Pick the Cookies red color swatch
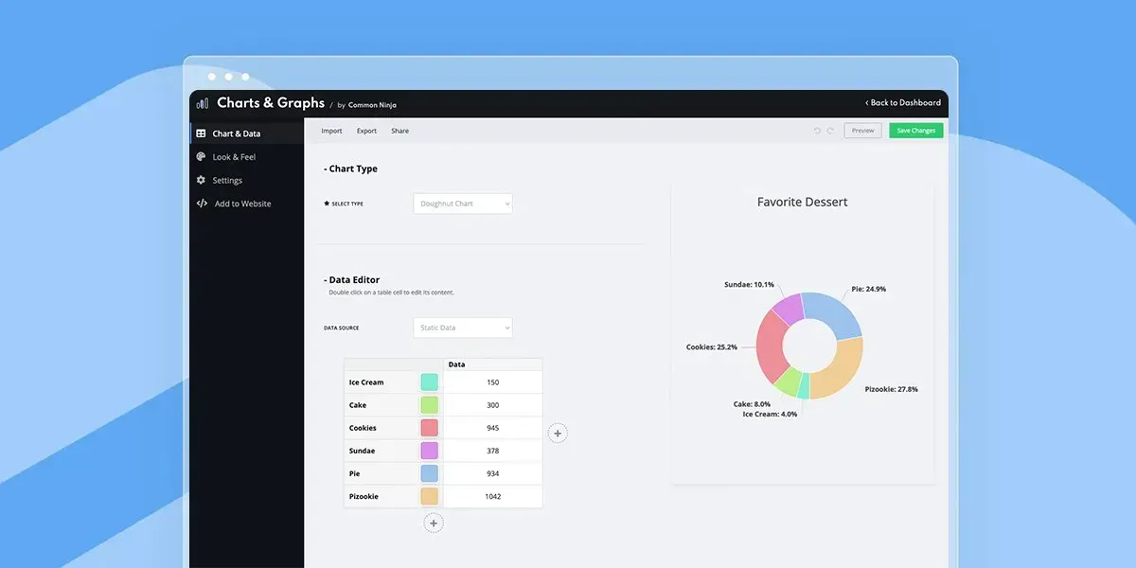 (429, 428)
